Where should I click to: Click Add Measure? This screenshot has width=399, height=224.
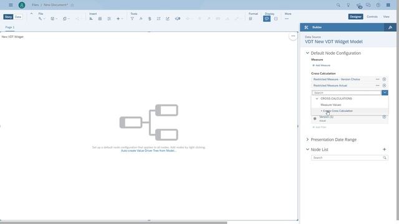pyautogui.click(x=322, y=65)
